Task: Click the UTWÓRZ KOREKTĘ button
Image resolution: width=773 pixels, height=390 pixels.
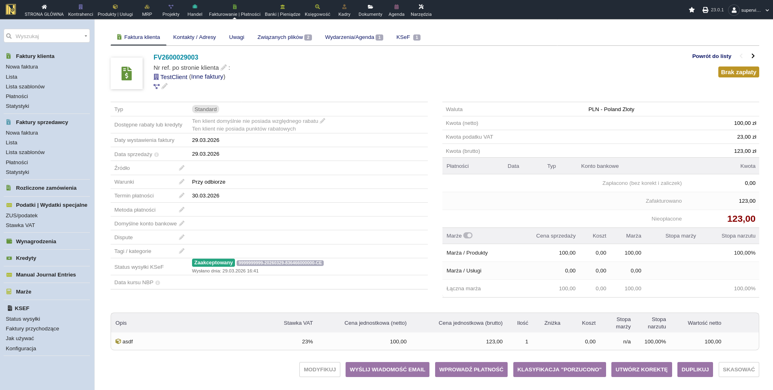Action: (x=641, y=369)
